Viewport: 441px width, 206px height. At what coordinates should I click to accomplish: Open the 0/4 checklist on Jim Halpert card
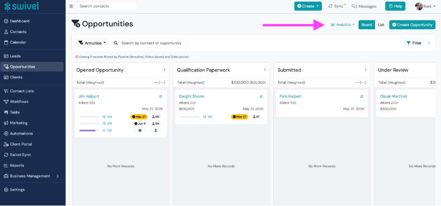(107, 117)
